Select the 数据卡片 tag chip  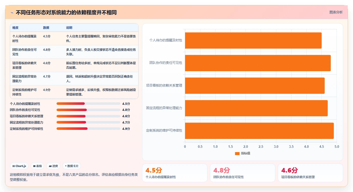pyautogui.click(x=72, y=166)
